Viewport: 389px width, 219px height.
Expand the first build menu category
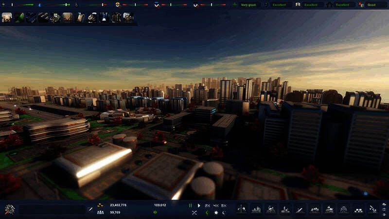tap(242, 209)
